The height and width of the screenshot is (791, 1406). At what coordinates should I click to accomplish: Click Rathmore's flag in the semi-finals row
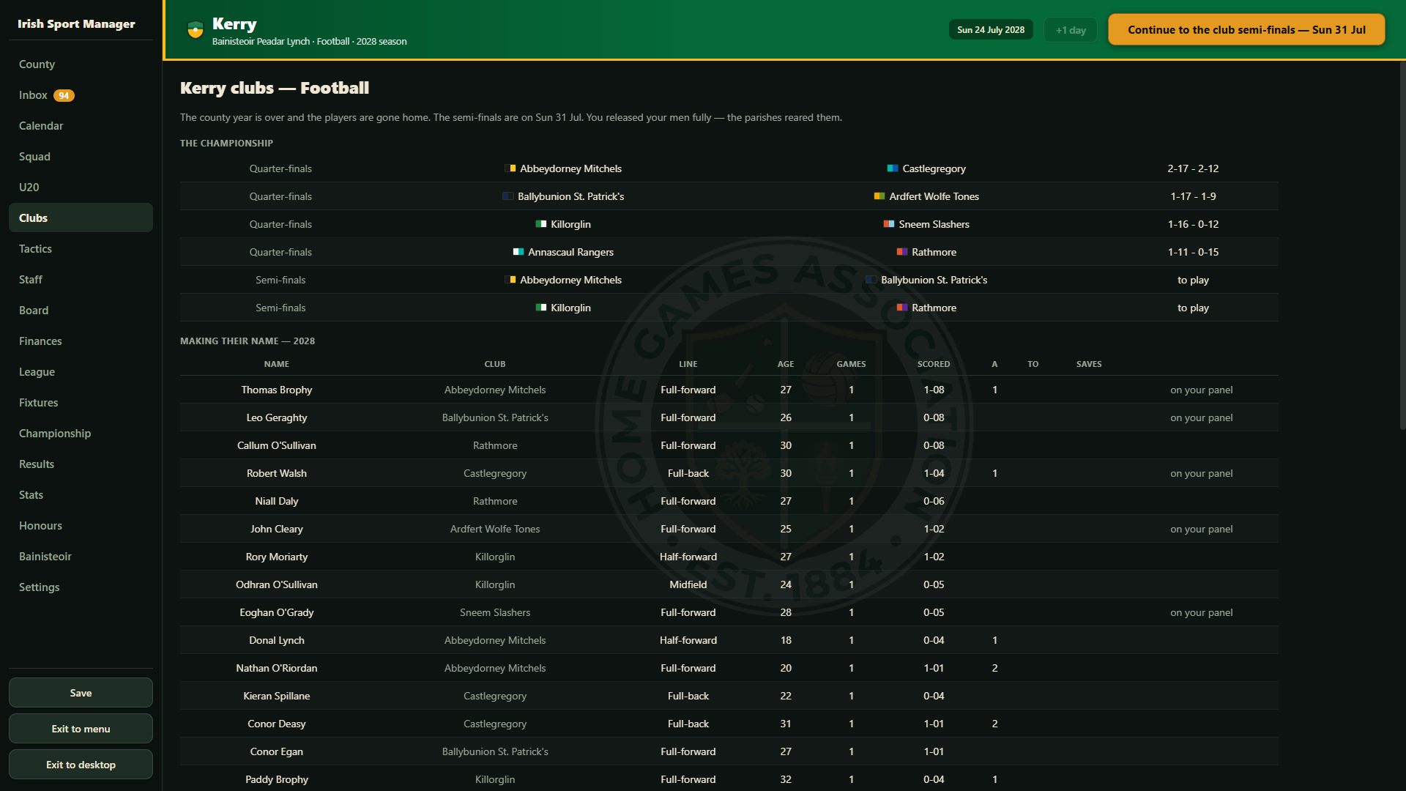[x=902, y=308]
